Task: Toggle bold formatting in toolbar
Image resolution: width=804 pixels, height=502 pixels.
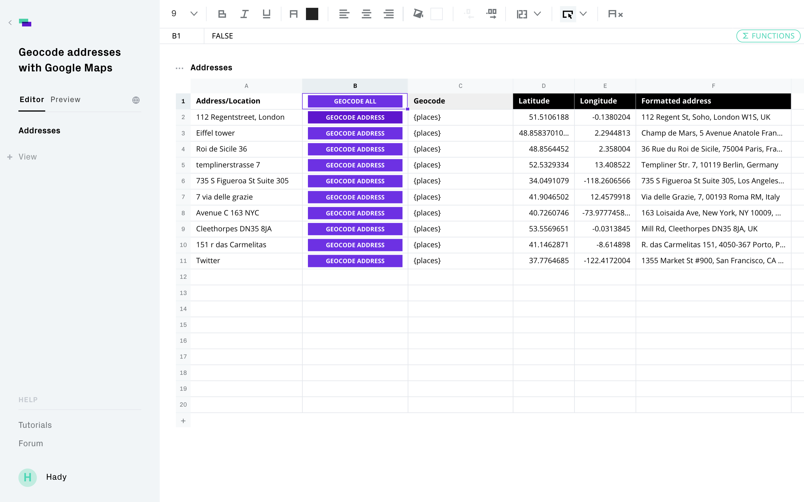Action: click(222, 14)
